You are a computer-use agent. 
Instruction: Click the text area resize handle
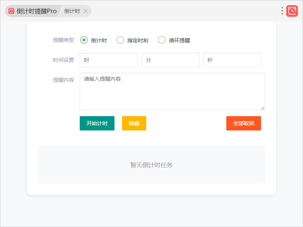[263, 108]
